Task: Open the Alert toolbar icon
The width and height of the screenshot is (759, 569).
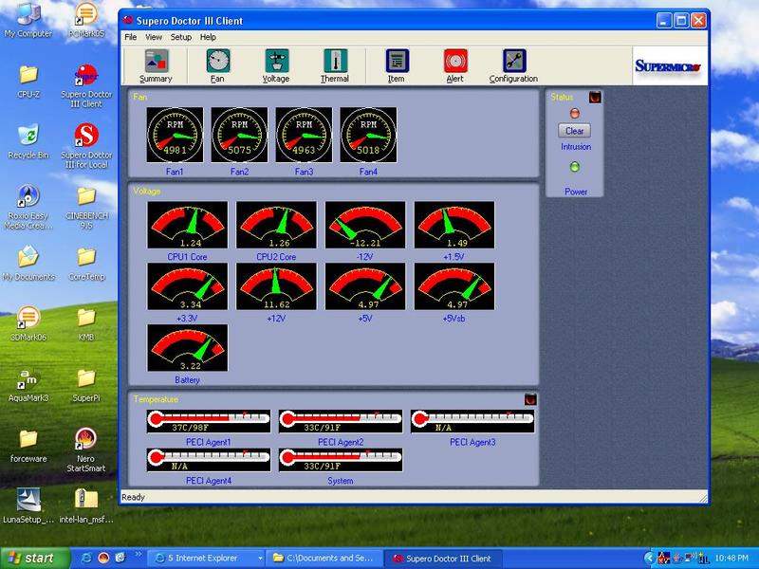Action: [x=455, y=65]
